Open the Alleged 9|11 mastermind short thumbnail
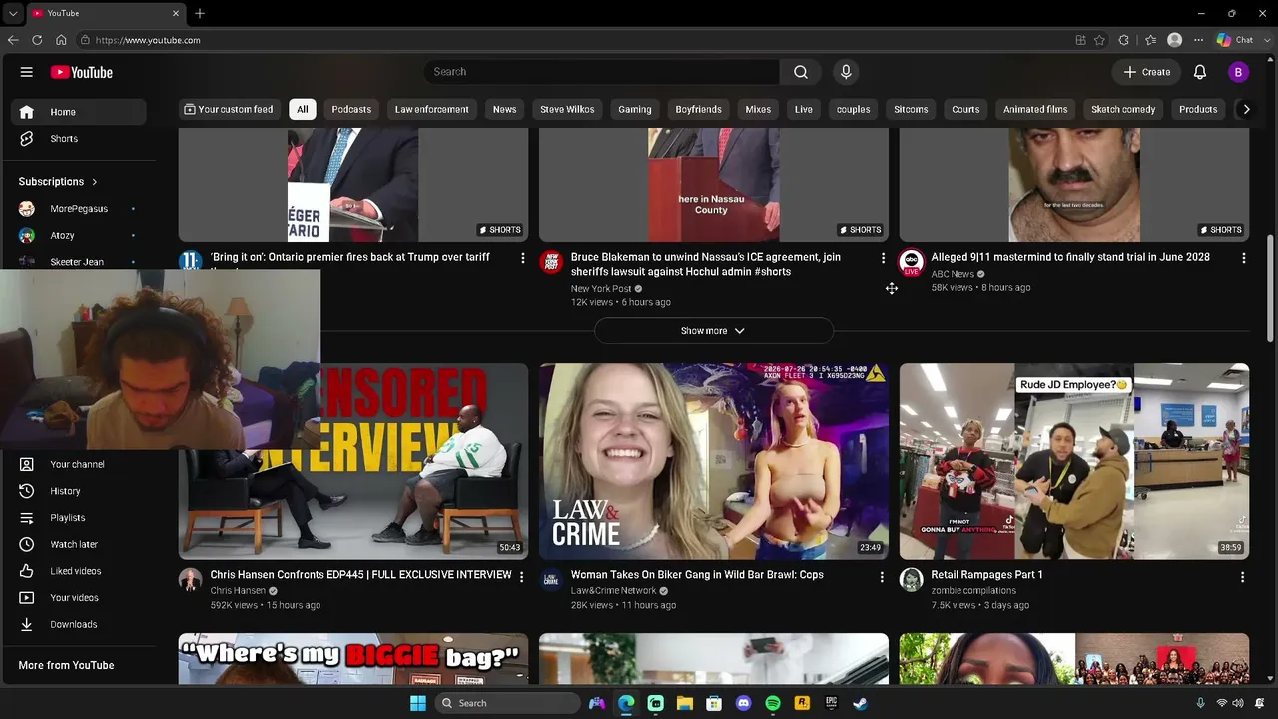This screenshot has width=1278, height=719. (x=1074, y=185)
